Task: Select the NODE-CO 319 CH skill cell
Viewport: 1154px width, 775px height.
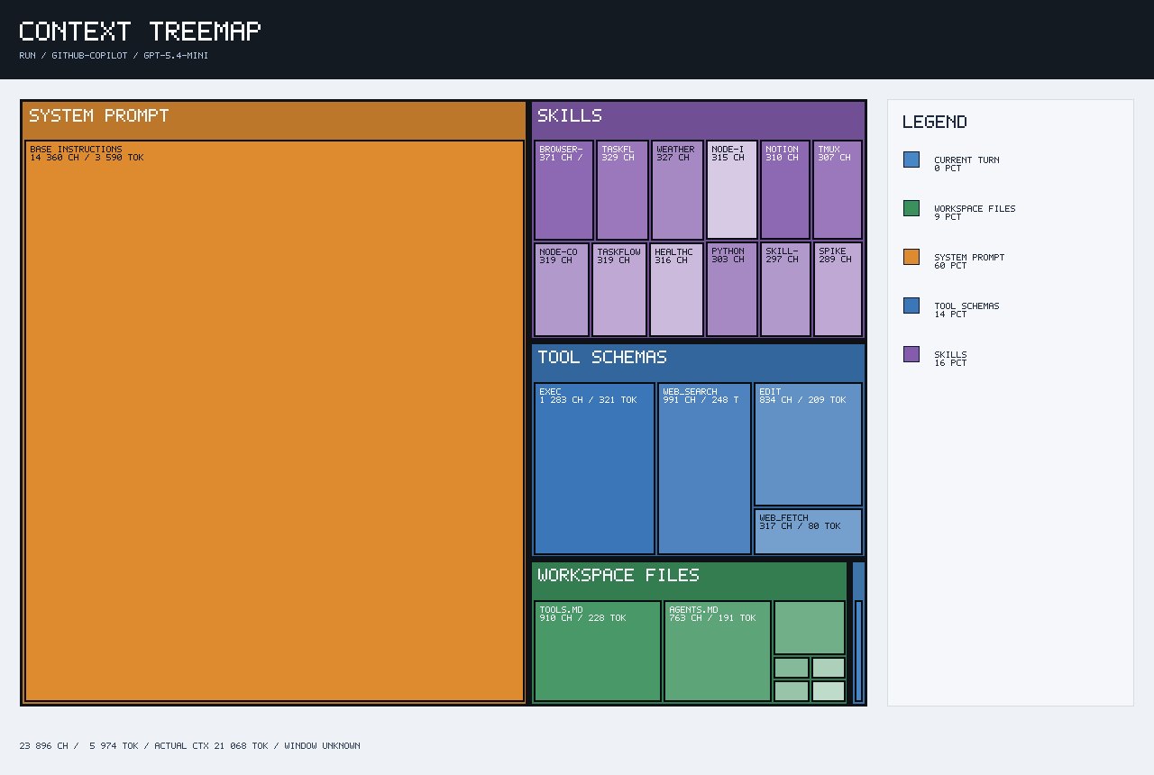Action: tap(562, 289)
